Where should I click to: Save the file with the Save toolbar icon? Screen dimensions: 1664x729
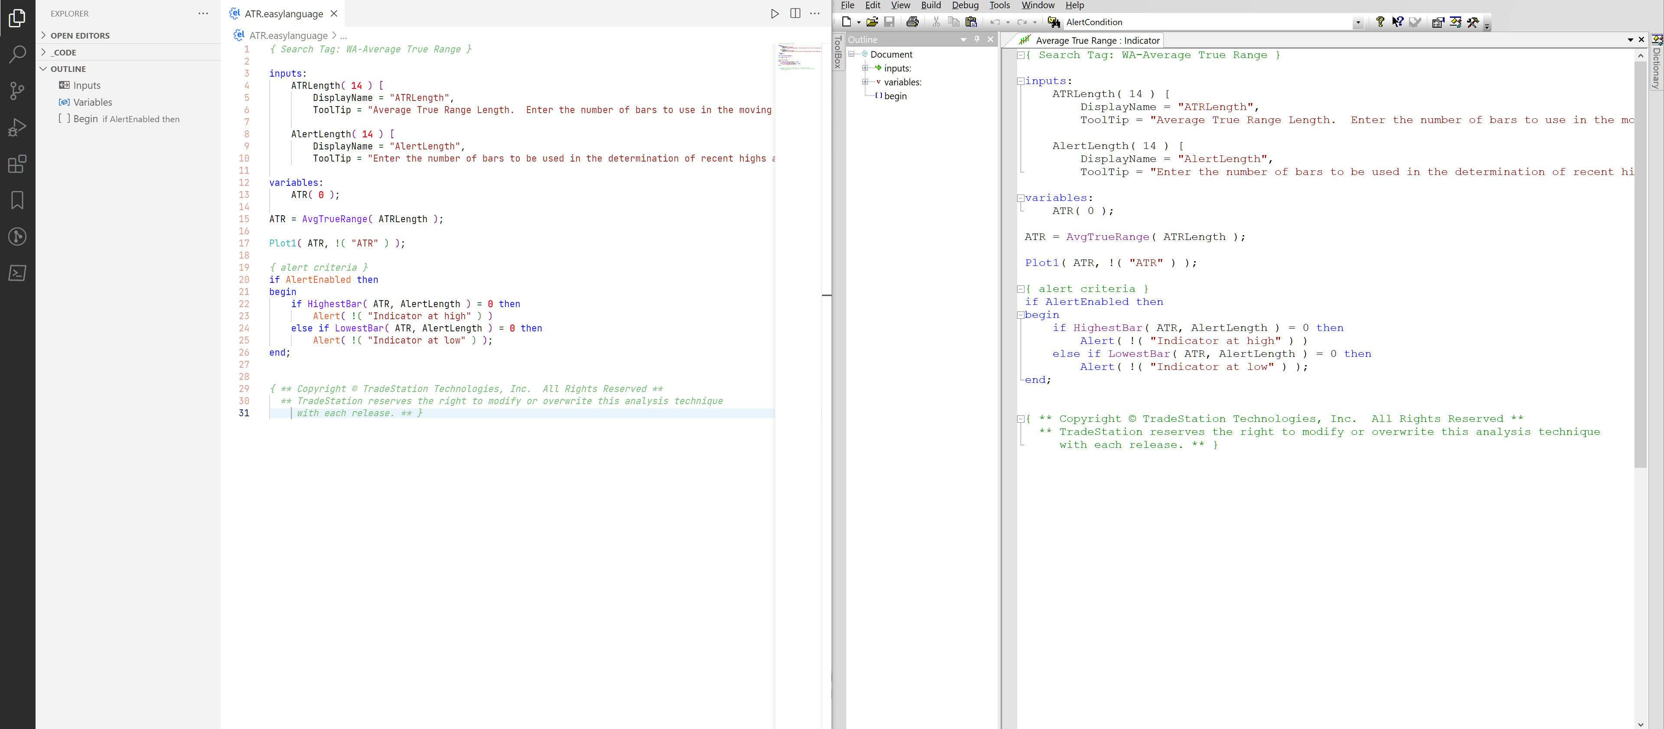click(x=890, y=21)
